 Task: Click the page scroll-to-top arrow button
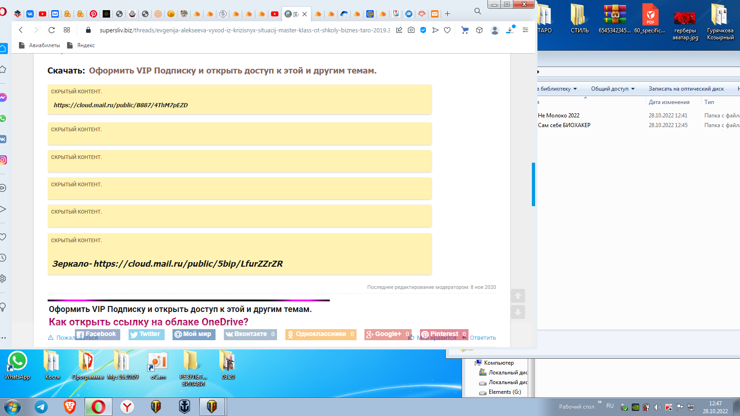(x=518, y=296)
